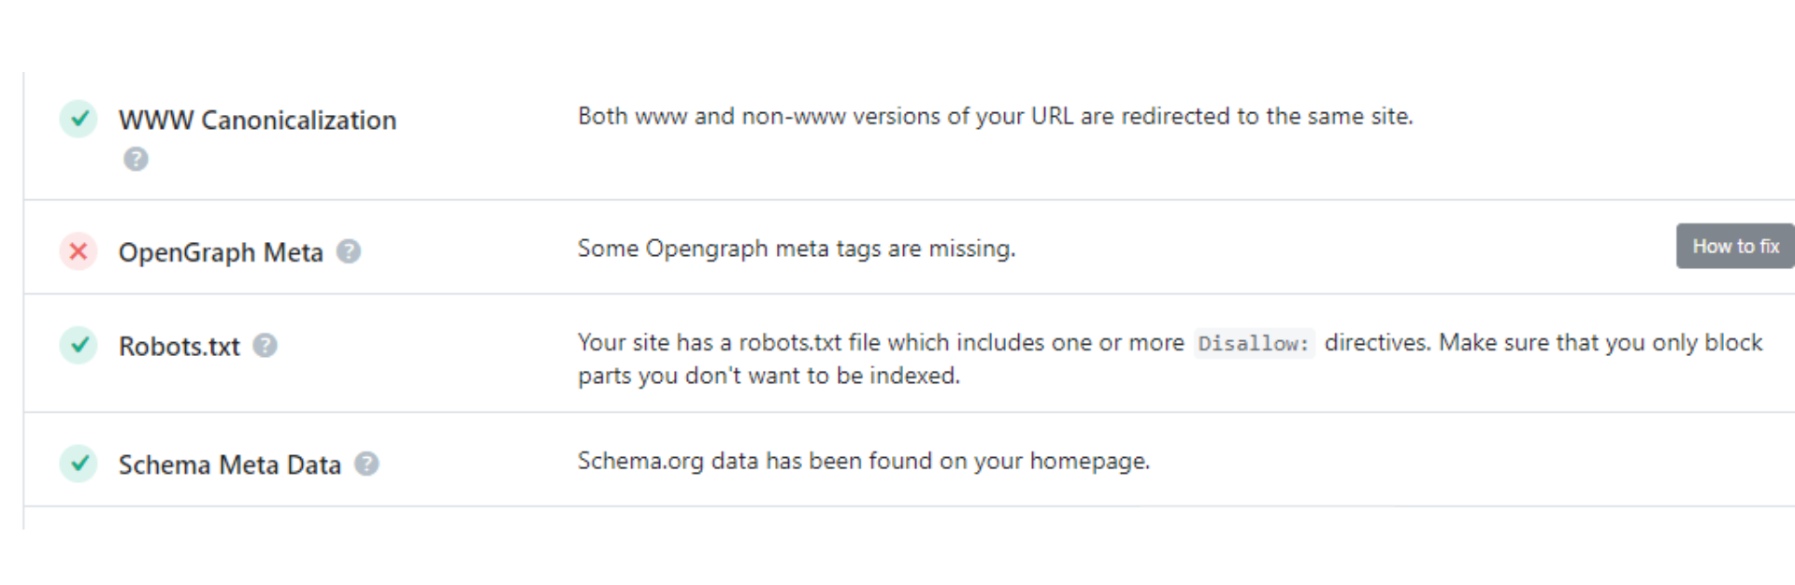Select the Robots.txt heading label

coord(179,347)
